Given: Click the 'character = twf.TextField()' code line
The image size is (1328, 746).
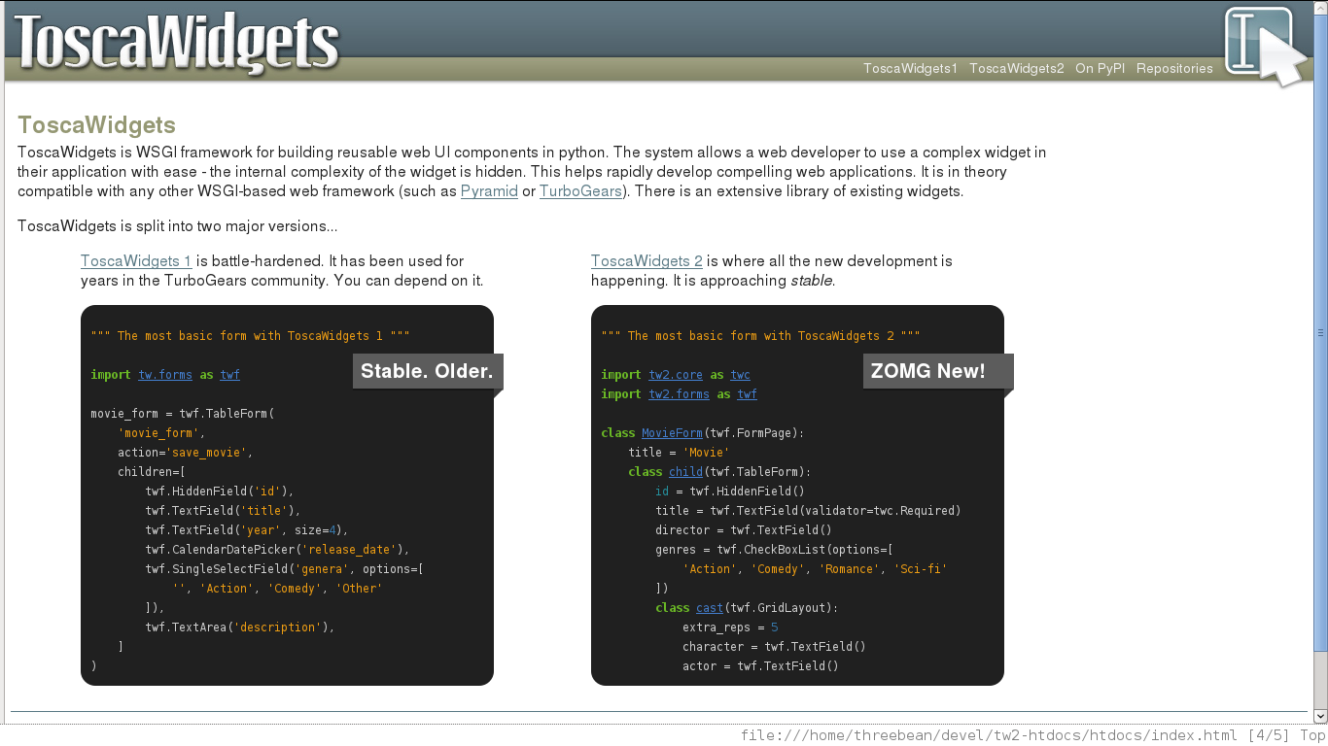Looking at the screenshot, I should (x=774, y=647).
